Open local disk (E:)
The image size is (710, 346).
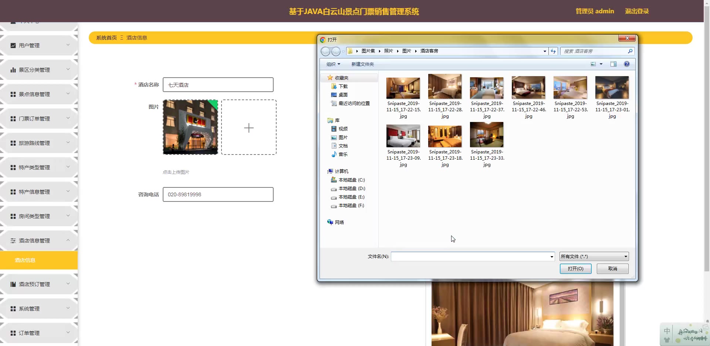click(x=348, y=197)
